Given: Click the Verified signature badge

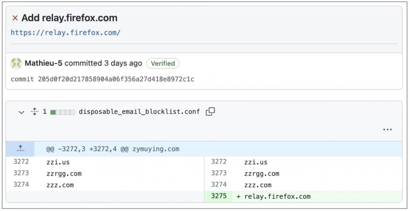Looking at the screenshot, I should (162, 63).
